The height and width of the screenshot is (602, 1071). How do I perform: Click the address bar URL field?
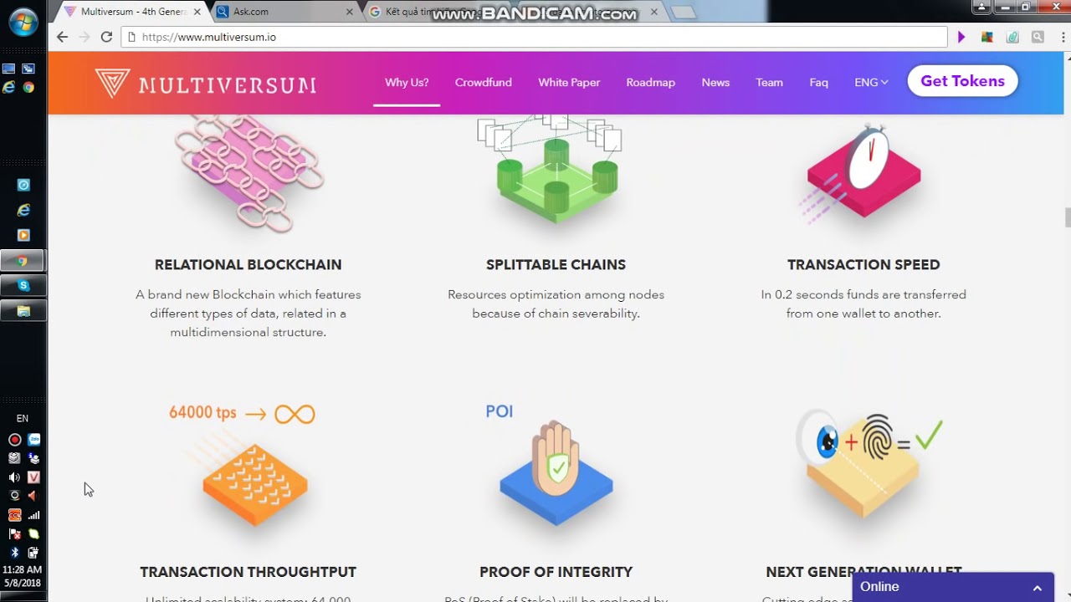534,37
